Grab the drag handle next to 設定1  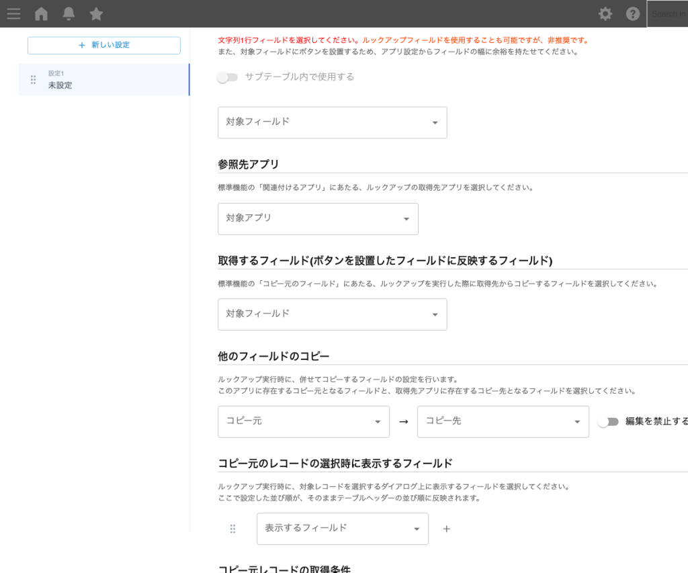click(32, 79)
